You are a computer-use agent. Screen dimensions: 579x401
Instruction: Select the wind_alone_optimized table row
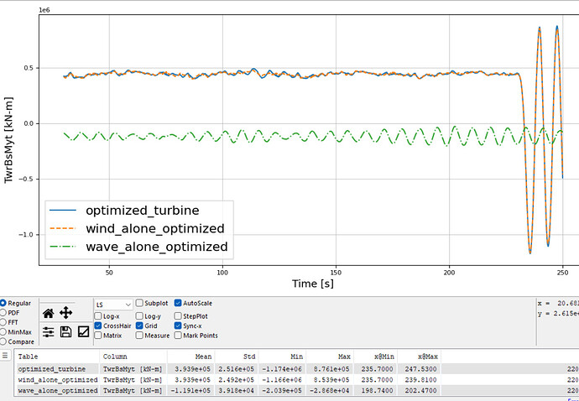pyautogui.click(x=297, y=379)
